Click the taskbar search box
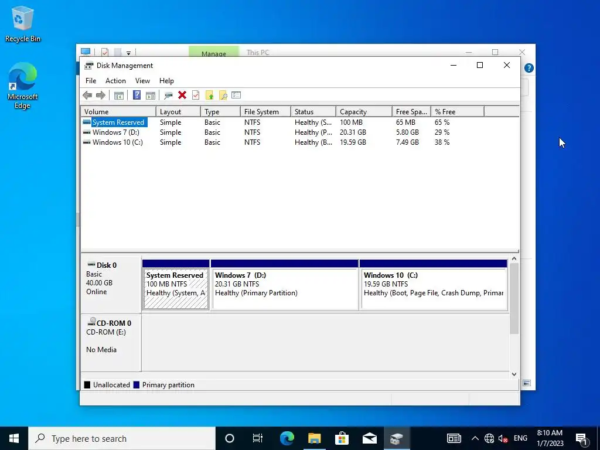The image size is (600, 450). coord(122,438)
